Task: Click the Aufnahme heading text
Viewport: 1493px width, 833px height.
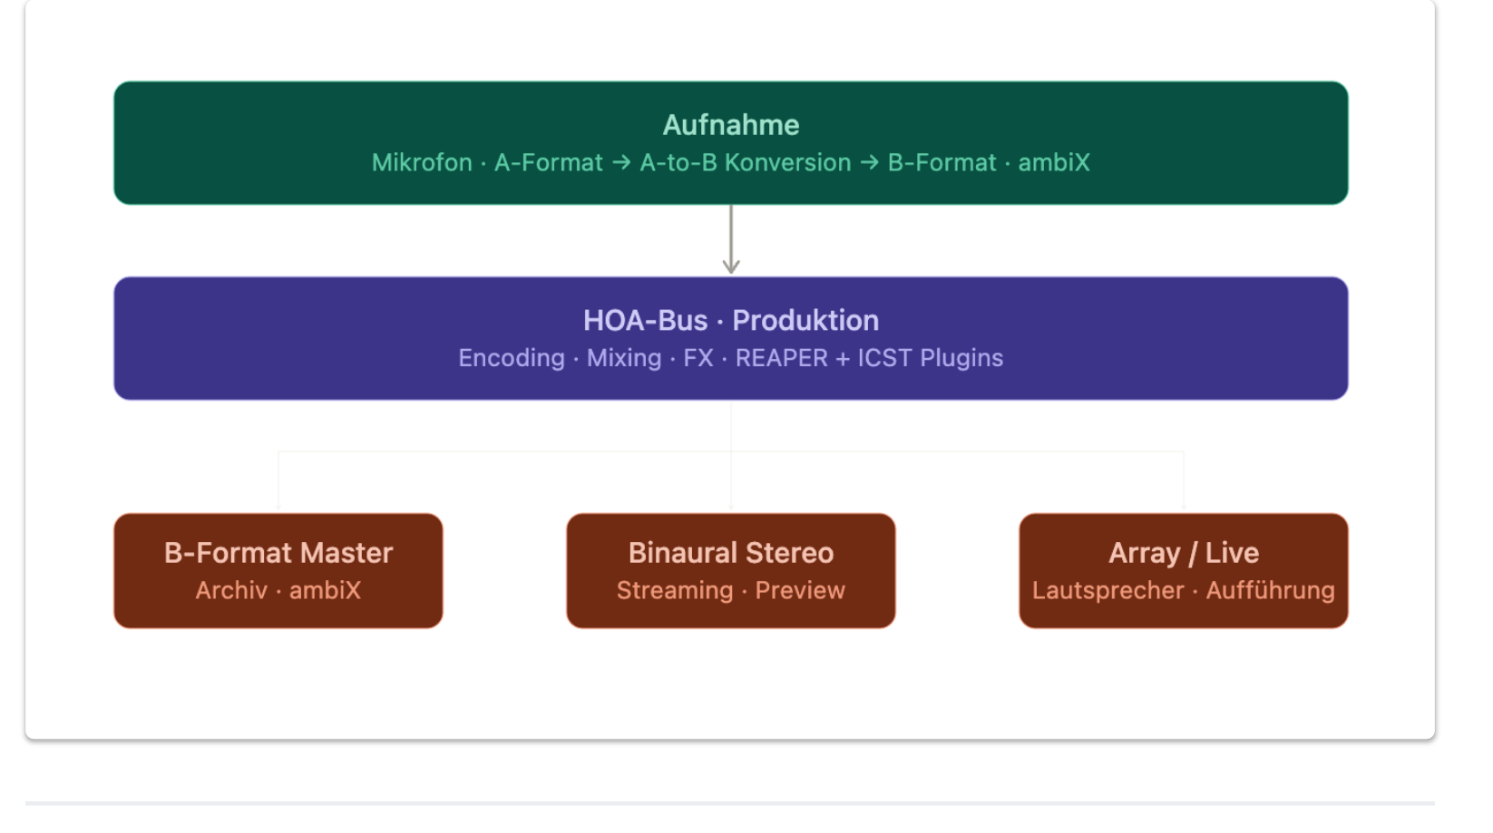Action: [730, 125]
